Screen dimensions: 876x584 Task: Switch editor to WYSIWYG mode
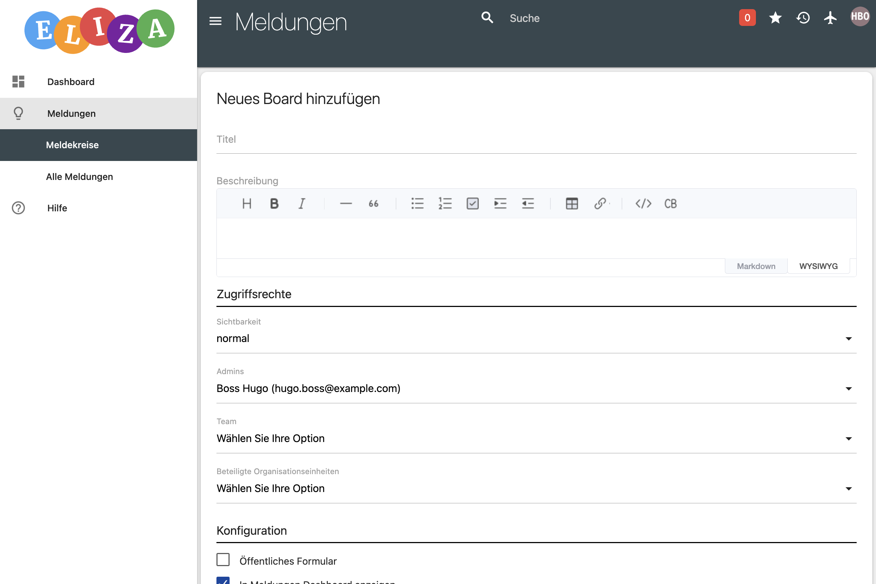(x=818, y=266)
